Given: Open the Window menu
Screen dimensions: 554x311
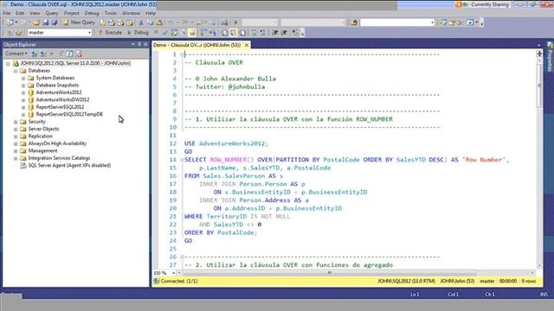Looking at the screenshot, I should pyautogui.click(x=131, y=13).
